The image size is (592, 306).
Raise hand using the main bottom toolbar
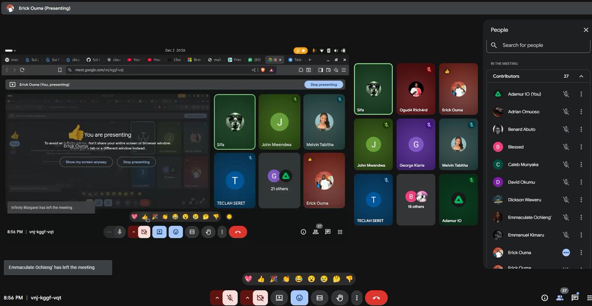[x=339, y=298]
